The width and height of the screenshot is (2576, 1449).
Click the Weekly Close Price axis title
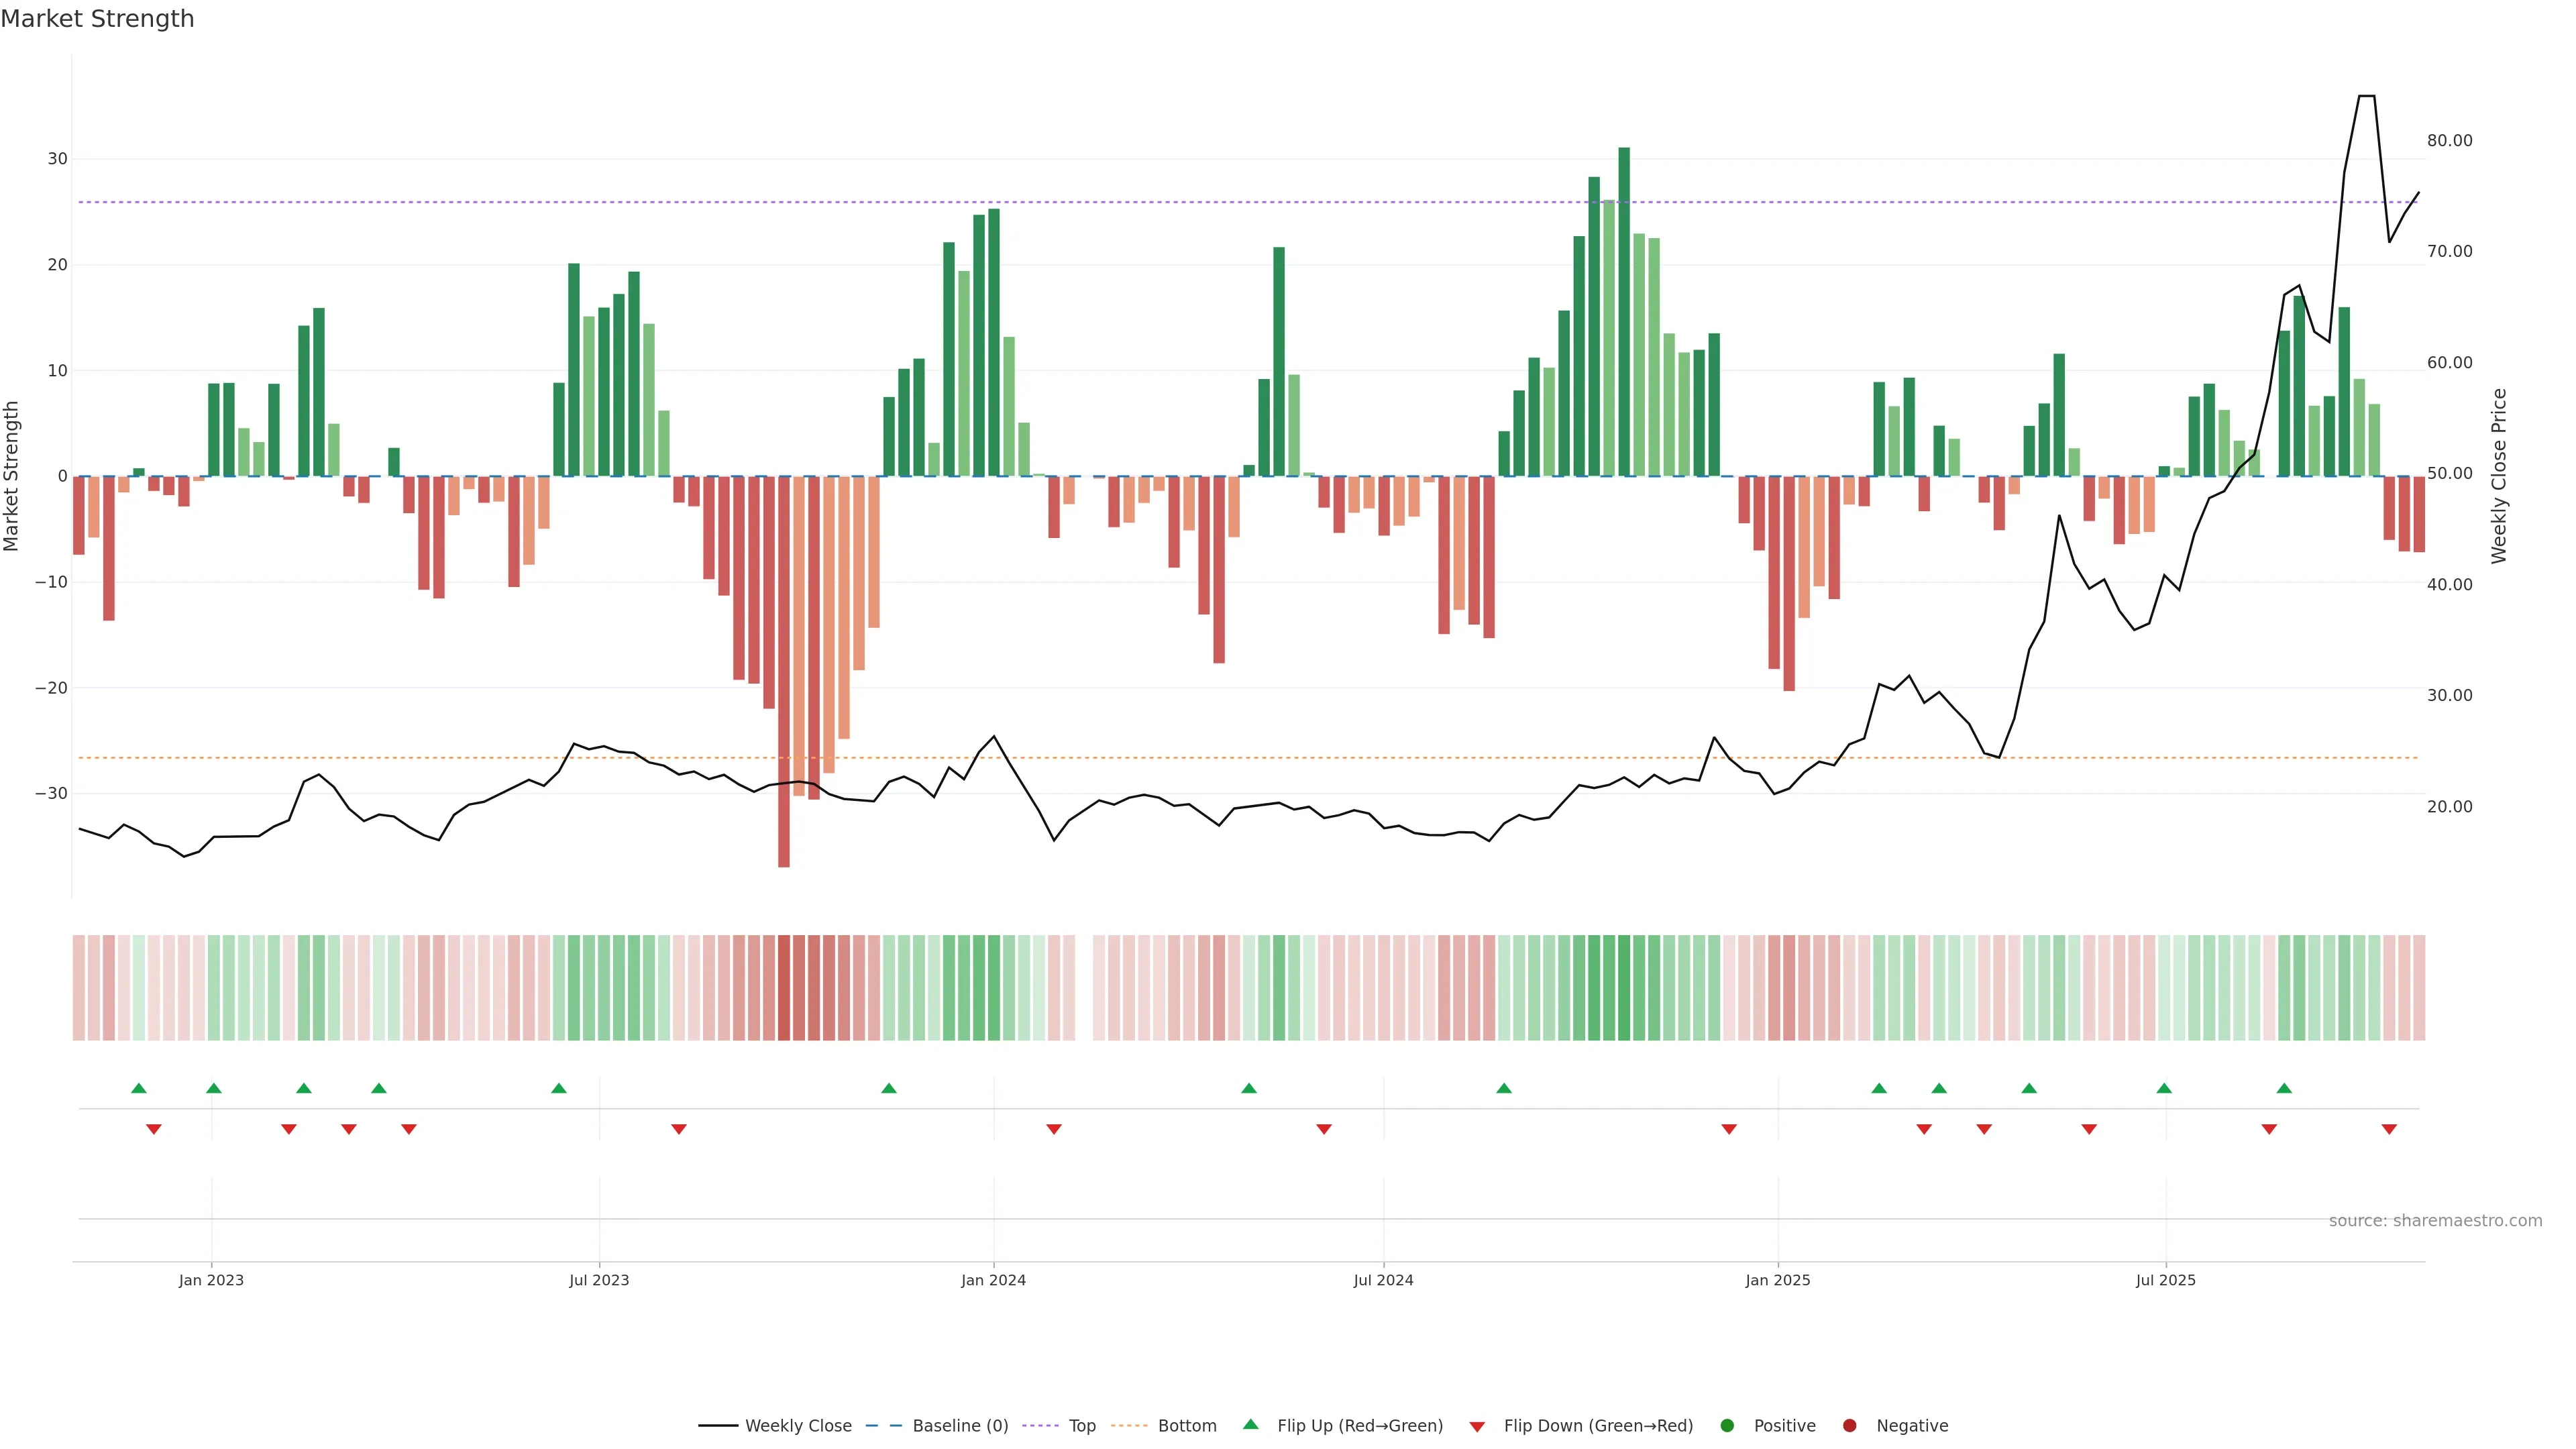click(2499, 476)
